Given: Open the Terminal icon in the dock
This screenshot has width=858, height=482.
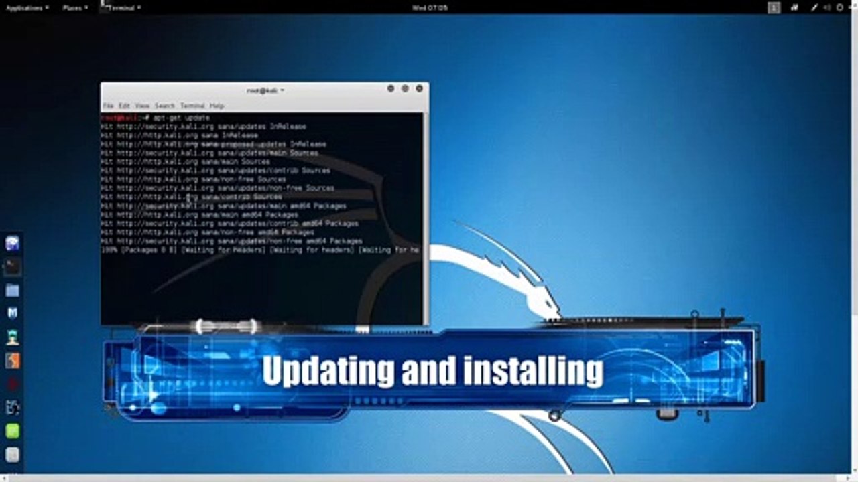Looking at the screenshot, I should (12, 267).
